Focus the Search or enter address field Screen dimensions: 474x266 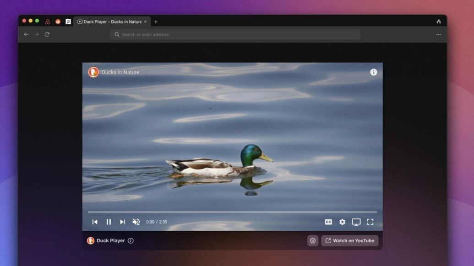pos(234,34)
